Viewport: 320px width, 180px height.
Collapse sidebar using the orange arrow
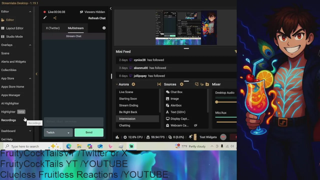(36, 74)
